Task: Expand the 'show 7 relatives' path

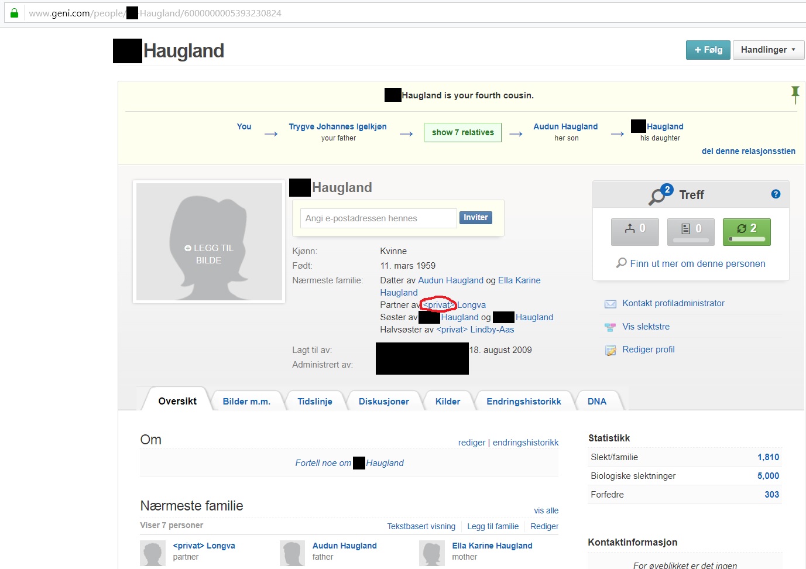Action: click(462, 132)
